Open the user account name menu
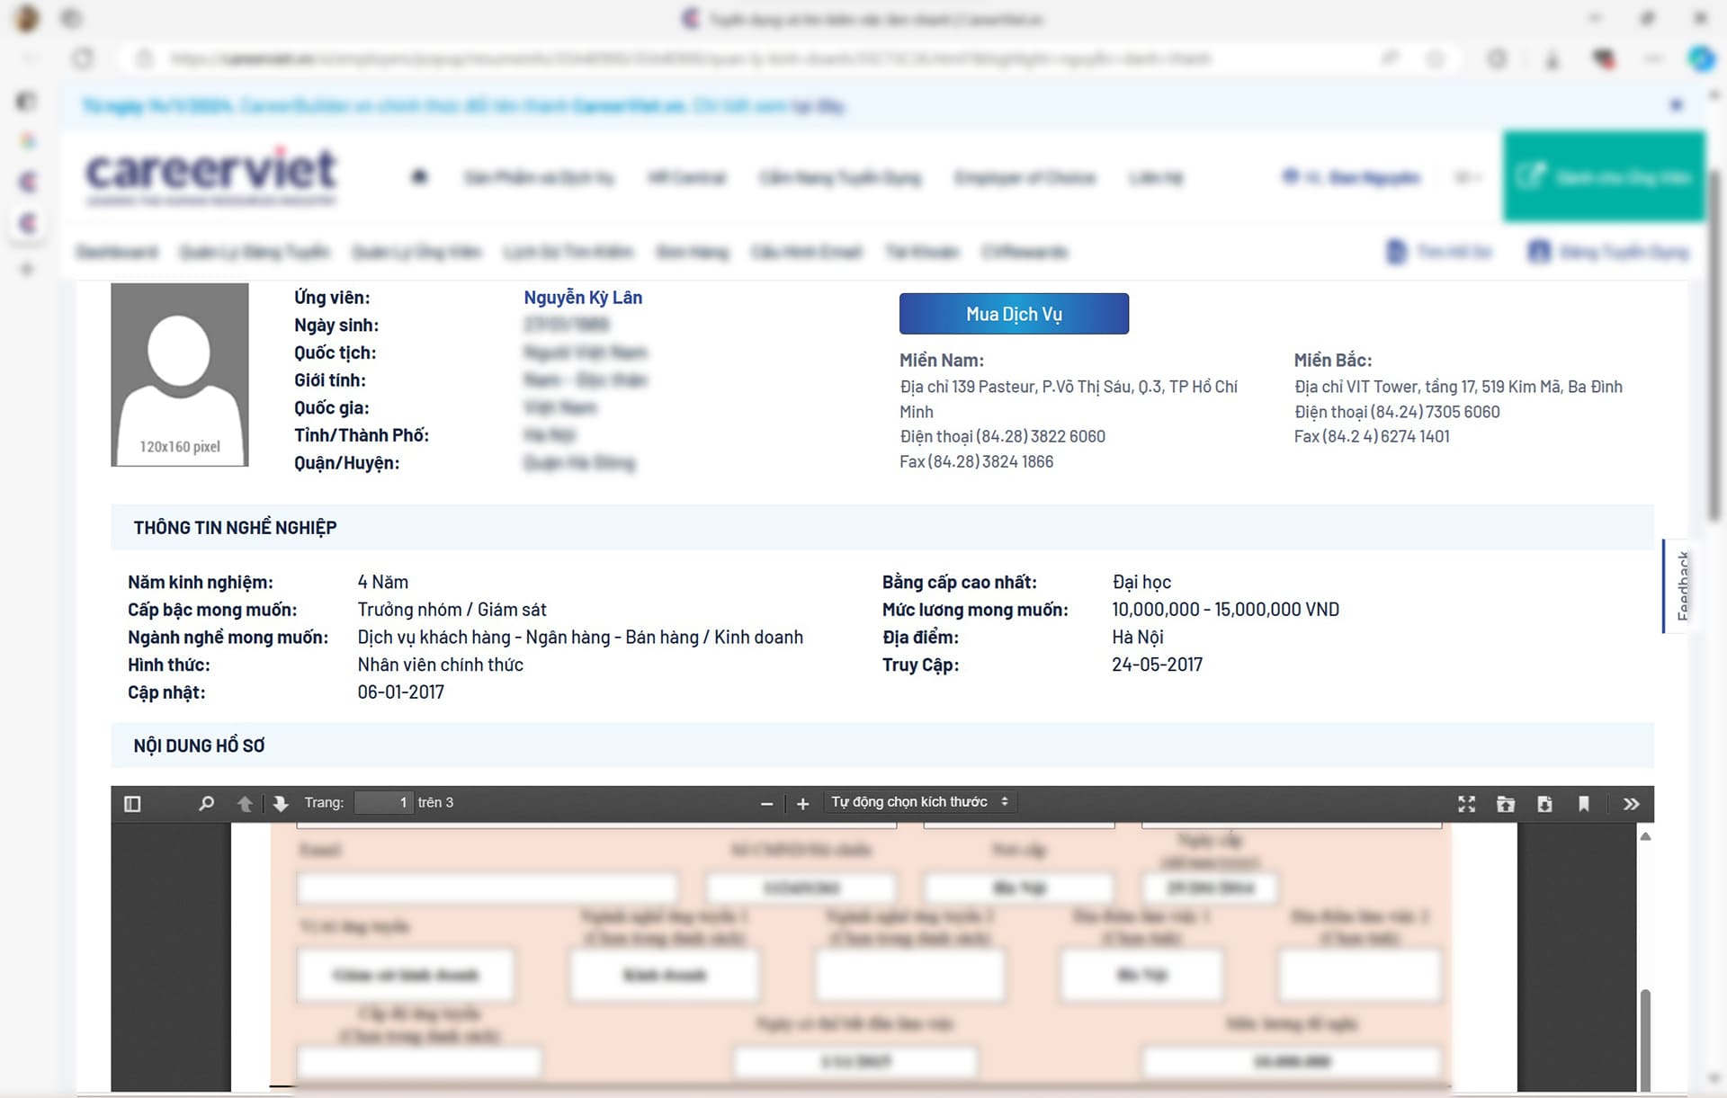Viewport: 1727px width, 1098px height. click(1352, 177)
